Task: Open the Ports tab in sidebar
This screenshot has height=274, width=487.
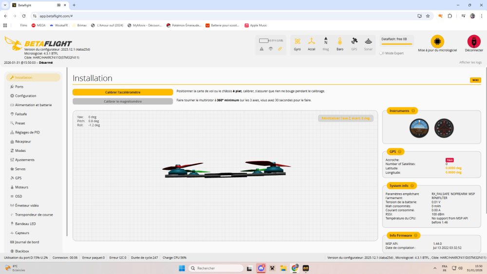Action: [x=19, y=87]
